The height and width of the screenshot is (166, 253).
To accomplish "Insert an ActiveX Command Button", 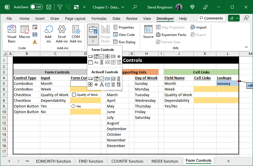I will click(90, 79).
